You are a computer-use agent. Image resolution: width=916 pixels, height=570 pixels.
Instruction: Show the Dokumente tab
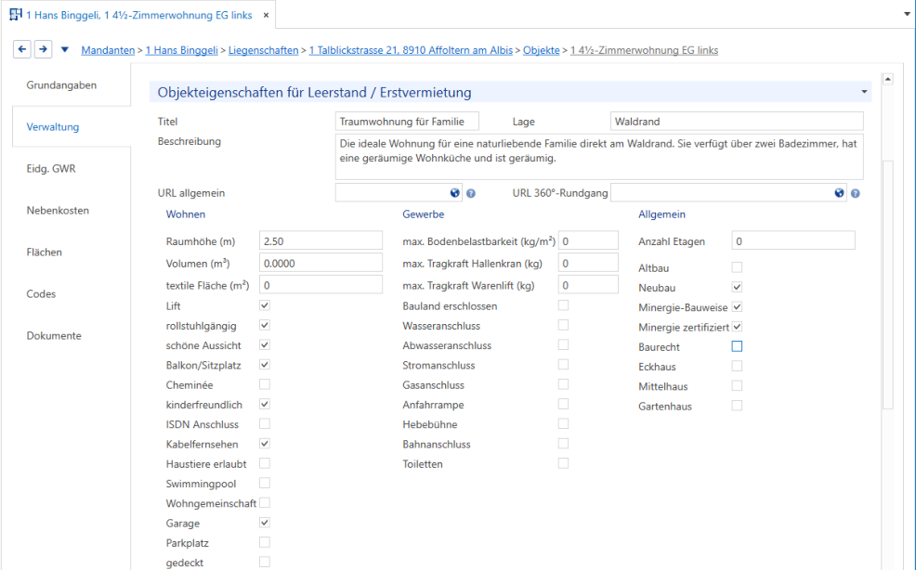(x=54, y=336)
